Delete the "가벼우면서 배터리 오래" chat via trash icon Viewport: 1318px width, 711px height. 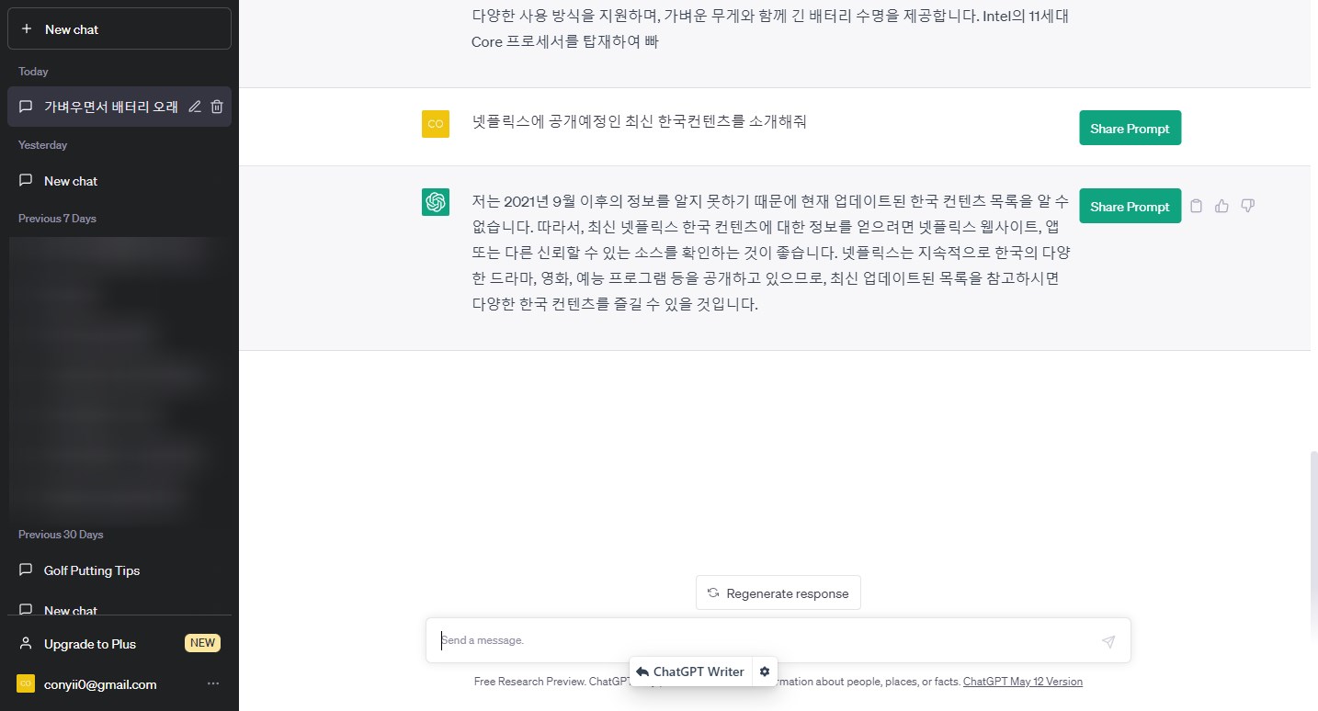point(217,107)
